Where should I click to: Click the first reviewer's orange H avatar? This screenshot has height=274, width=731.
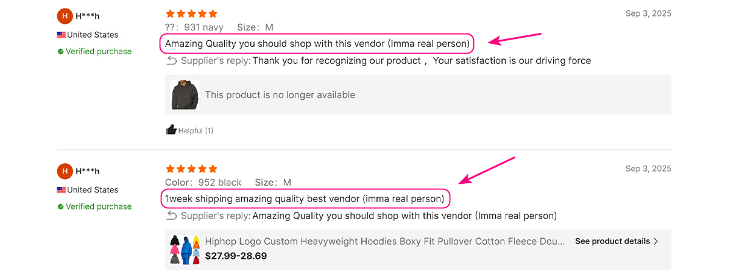point(65,16)
